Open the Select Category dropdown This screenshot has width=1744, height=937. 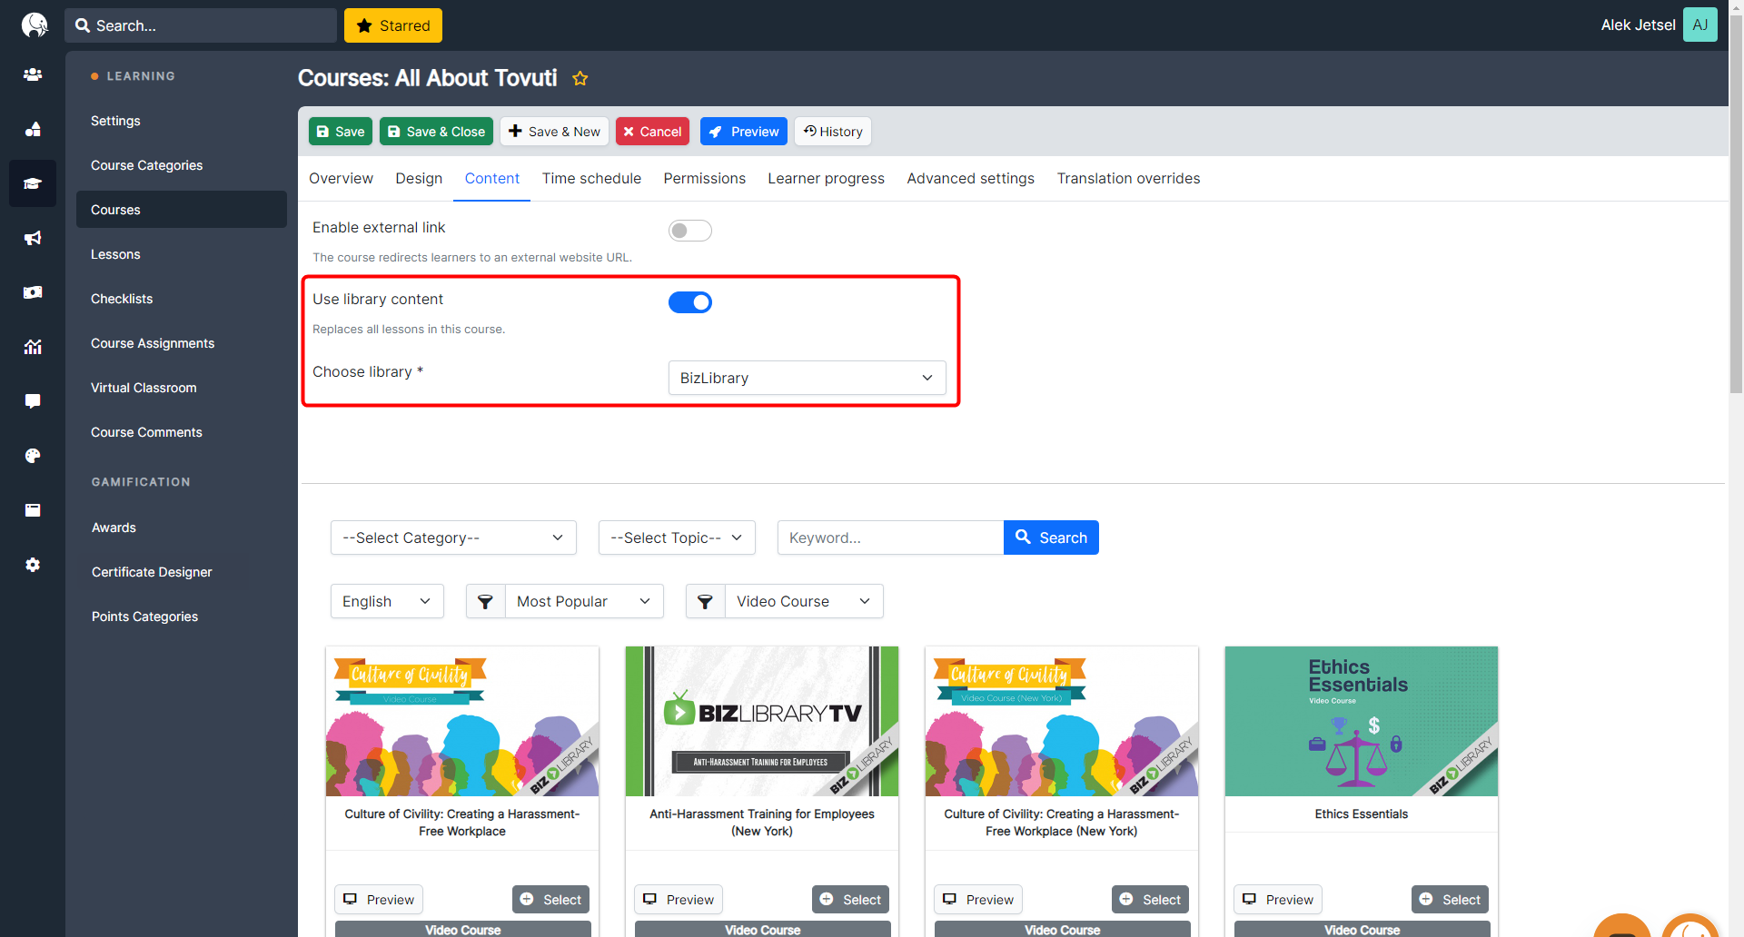[x=453, y=538]
